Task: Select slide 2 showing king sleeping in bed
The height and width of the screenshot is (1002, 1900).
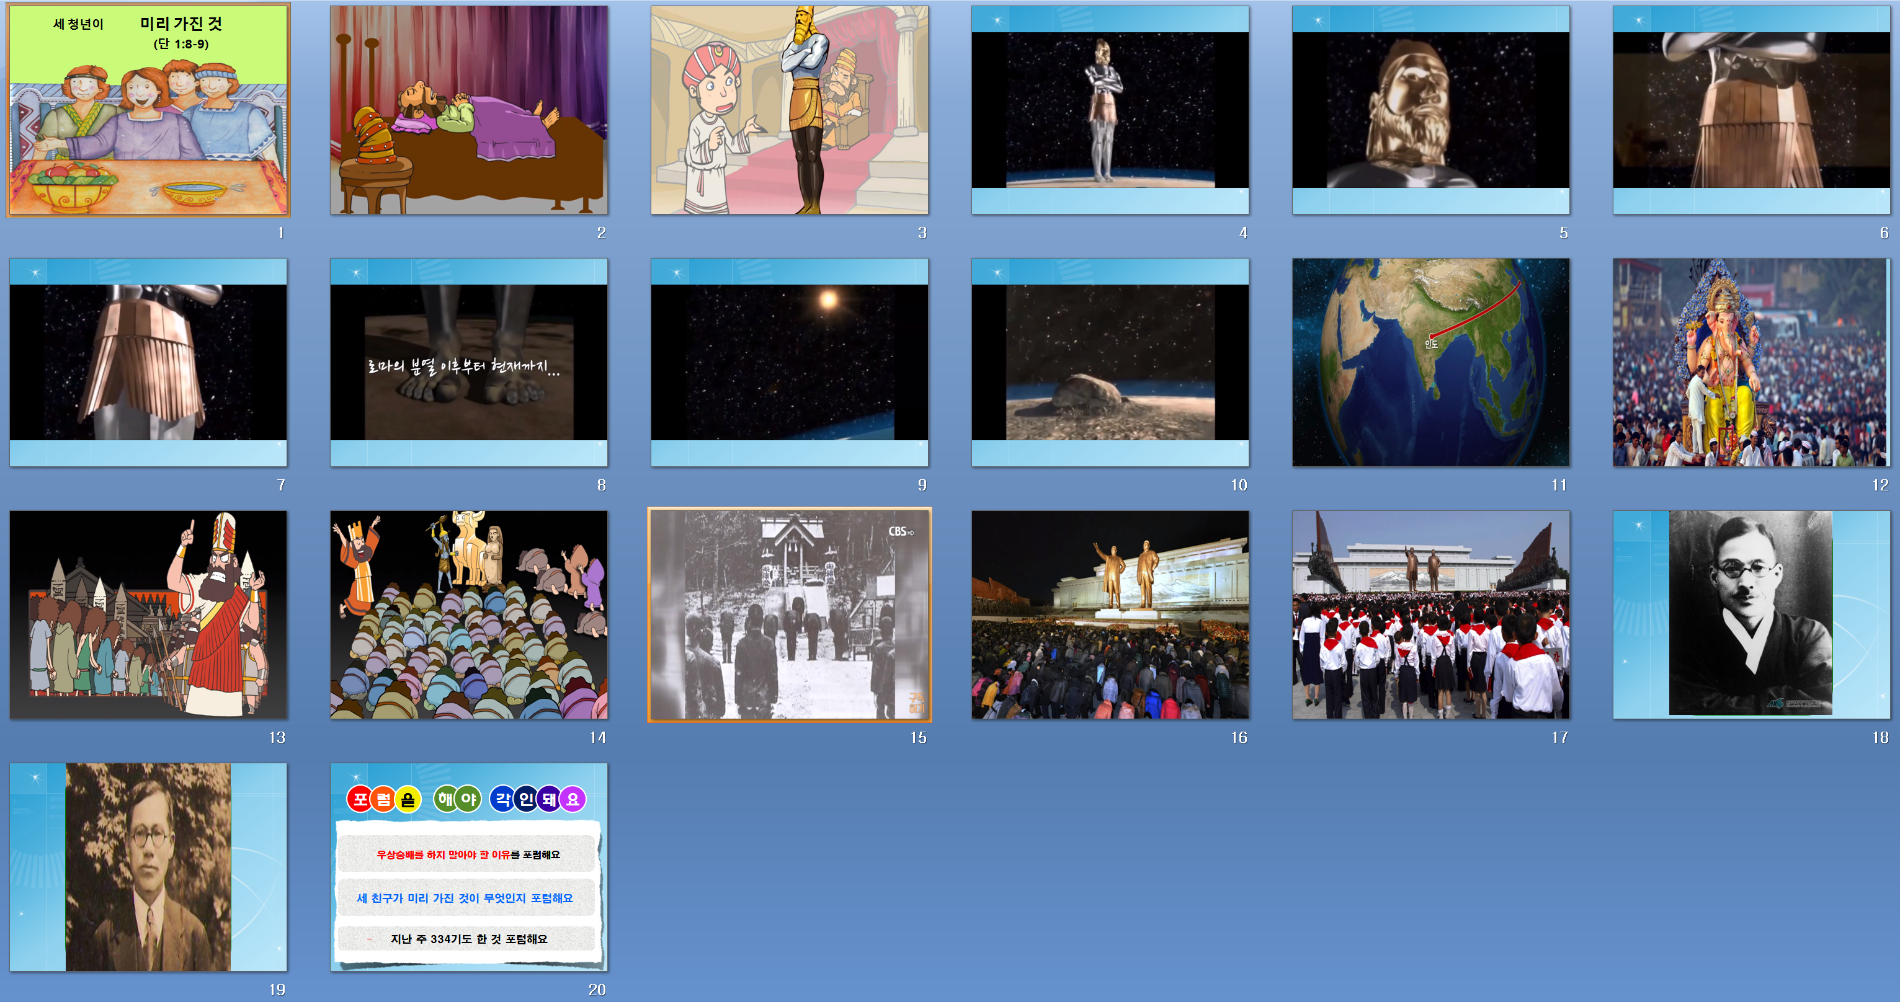Action: tap(468, 110)
